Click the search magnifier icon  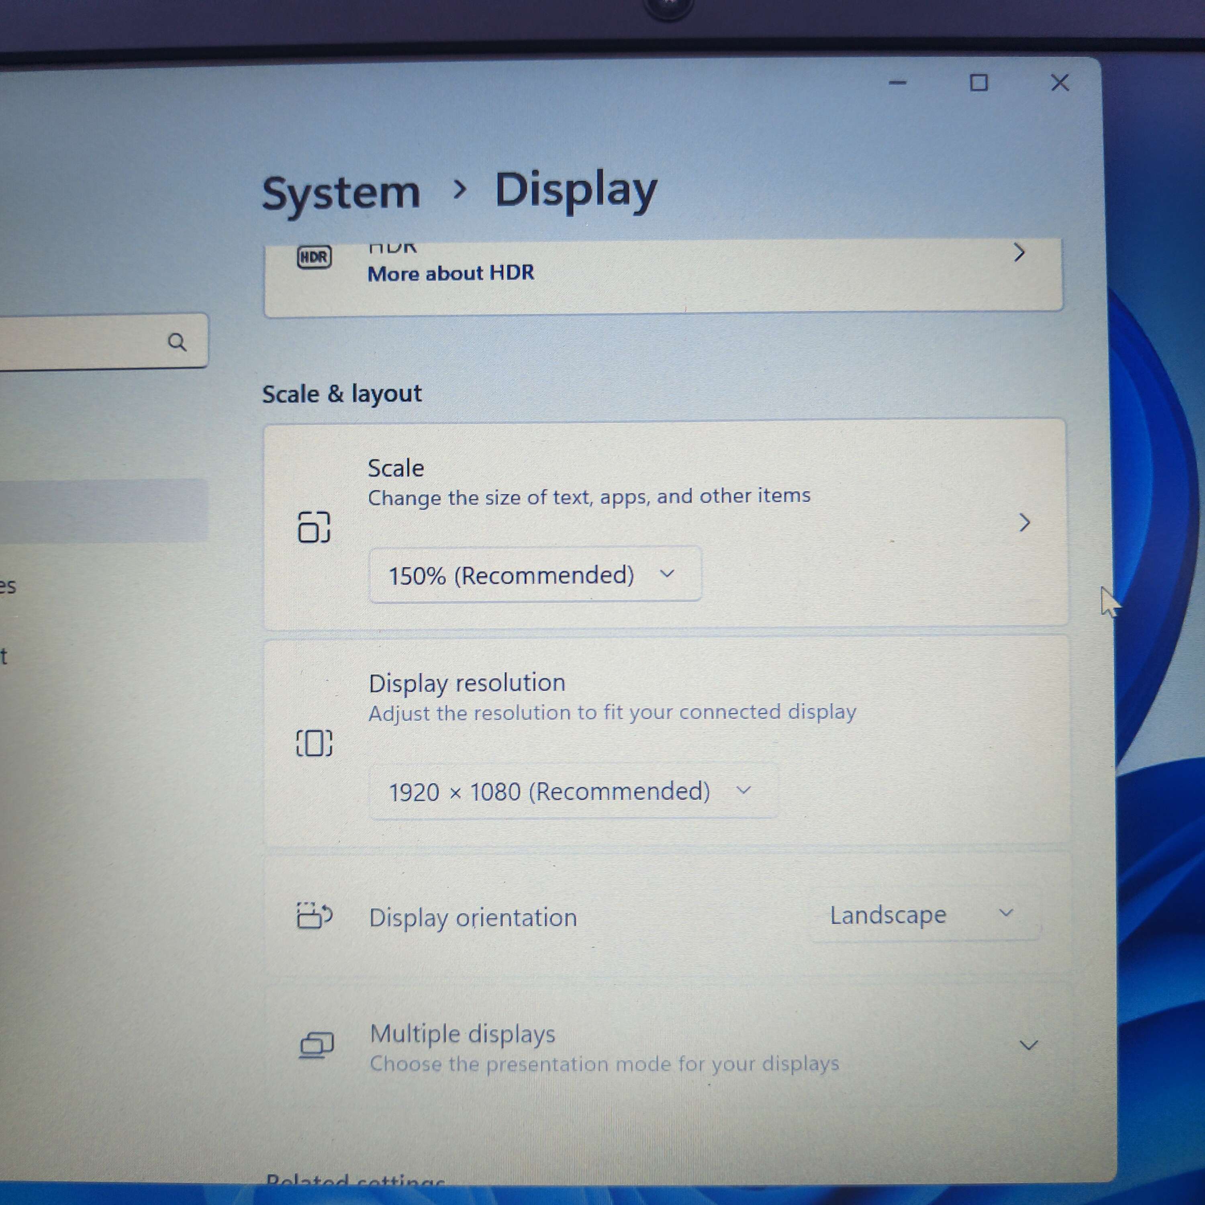coord(177,342)
